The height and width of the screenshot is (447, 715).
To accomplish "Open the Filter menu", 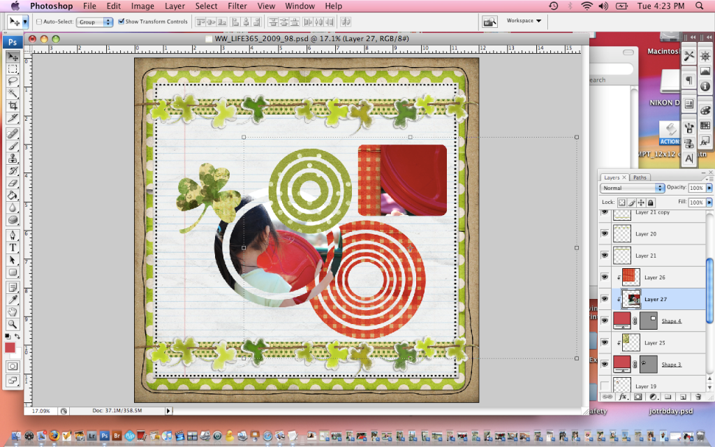I will [237, 6].
